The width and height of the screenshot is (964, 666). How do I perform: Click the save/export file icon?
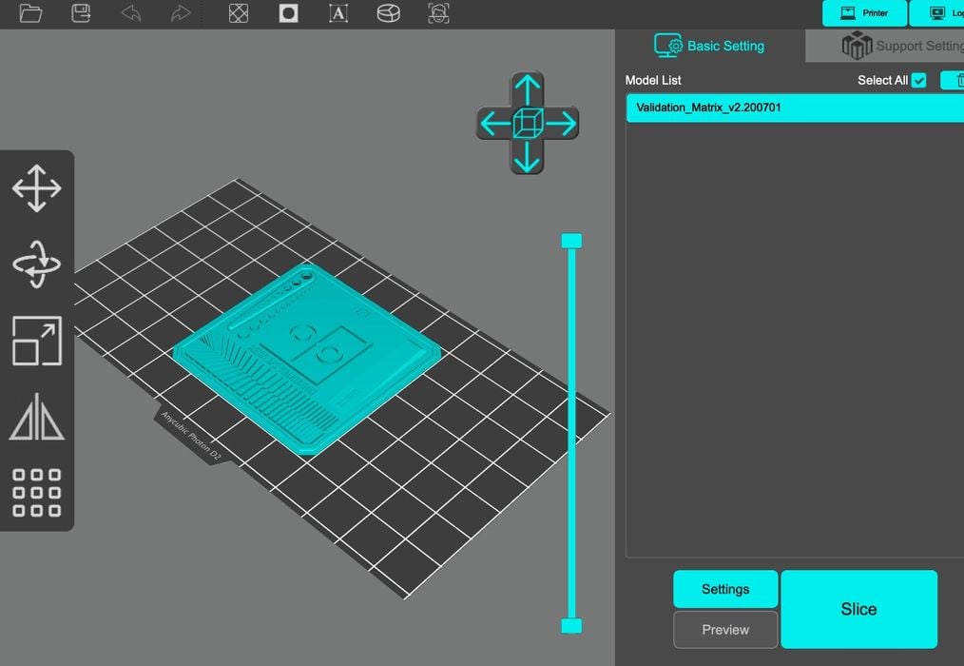pos(82,13)
